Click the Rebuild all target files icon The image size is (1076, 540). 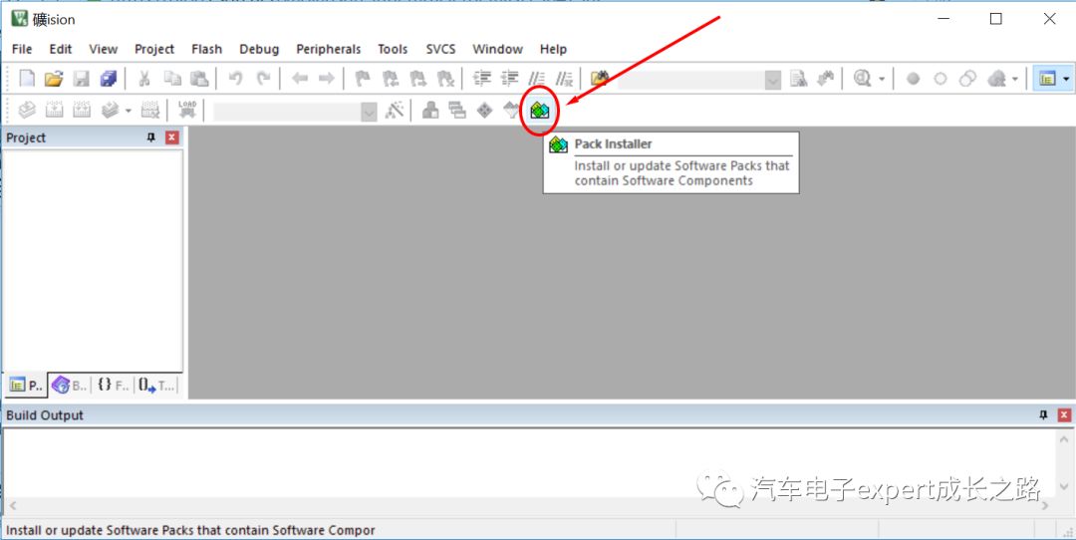pyautogui.click(x=82, y=110)
